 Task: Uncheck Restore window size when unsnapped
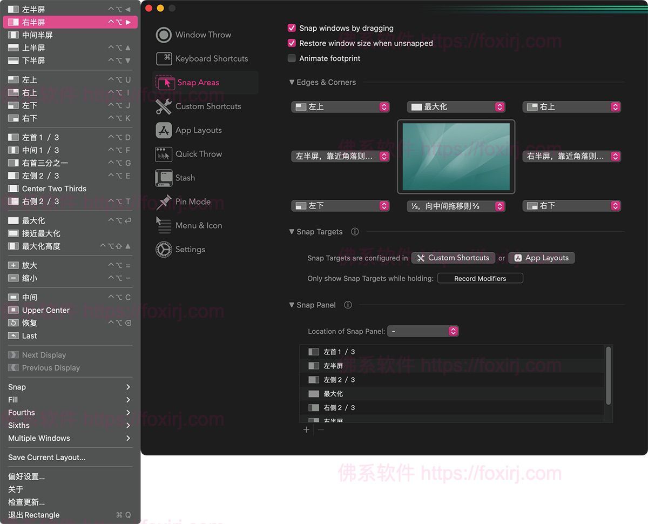pyautogui.click(x=292, y=43)
